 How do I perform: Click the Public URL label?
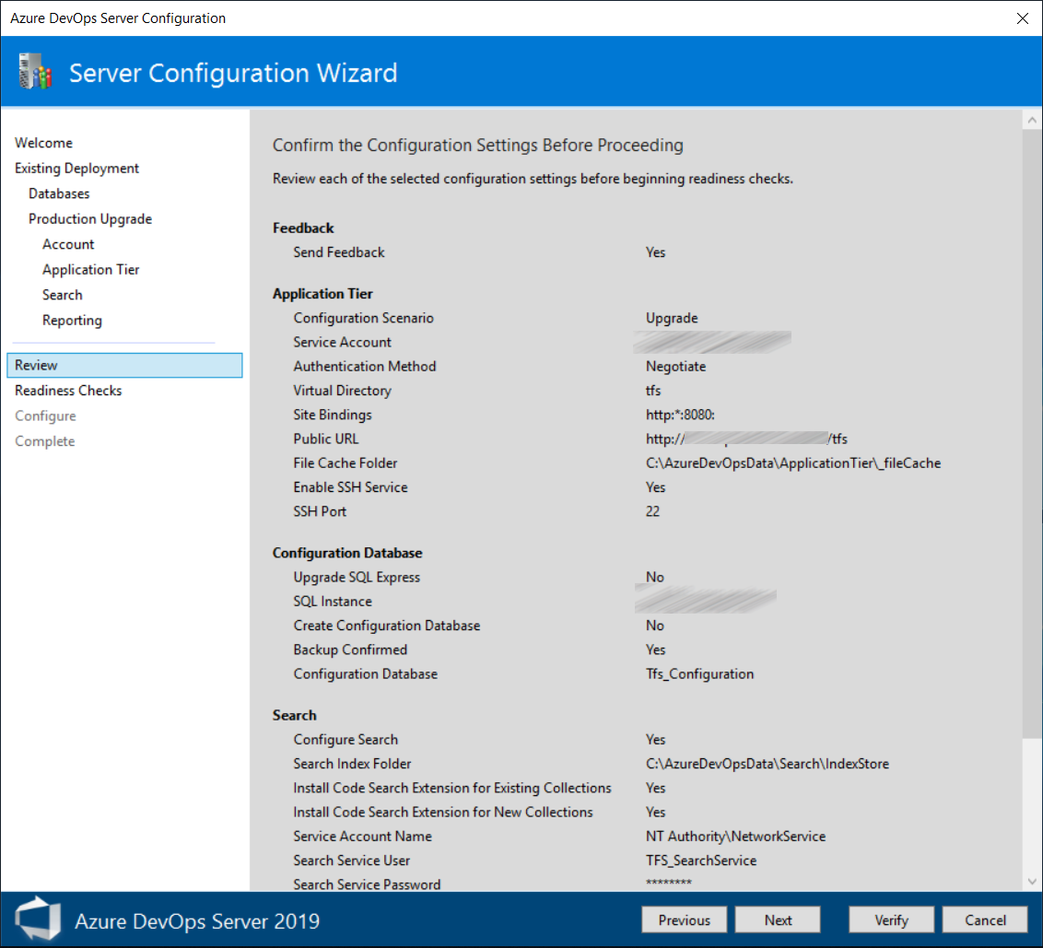pyautogui.click(x=326, y=439)
